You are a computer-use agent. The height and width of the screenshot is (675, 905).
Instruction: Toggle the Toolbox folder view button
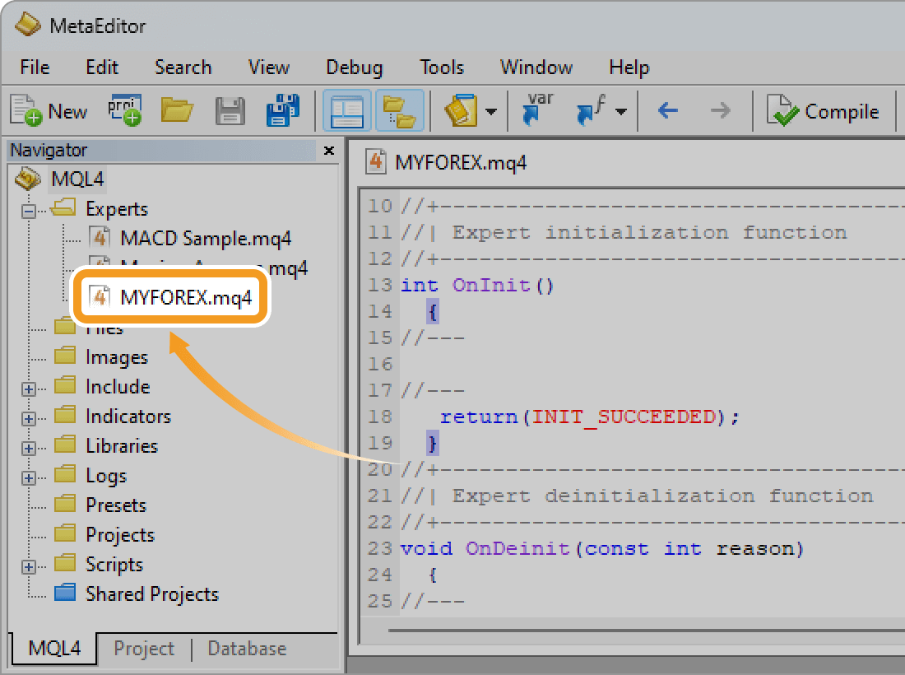(400, 111)
